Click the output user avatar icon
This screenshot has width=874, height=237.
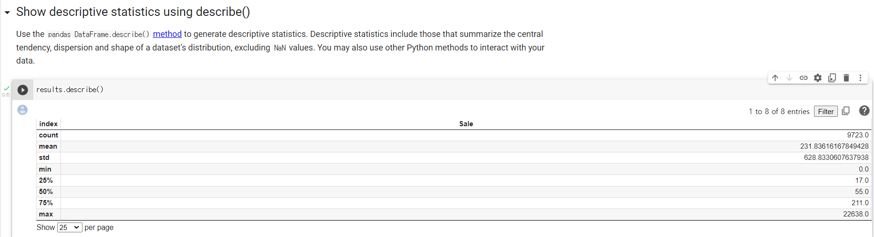(x=22, y=110)
